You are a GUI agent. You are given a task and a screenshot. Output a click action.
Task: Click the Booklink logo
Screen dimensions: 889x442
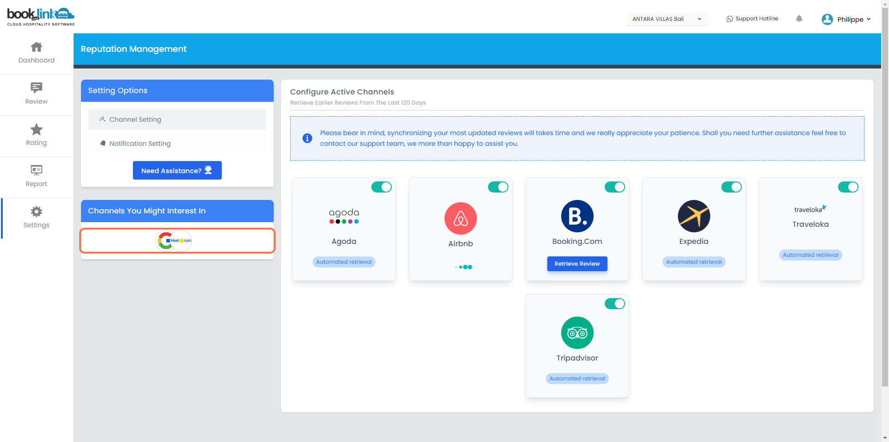coord(41,17)
